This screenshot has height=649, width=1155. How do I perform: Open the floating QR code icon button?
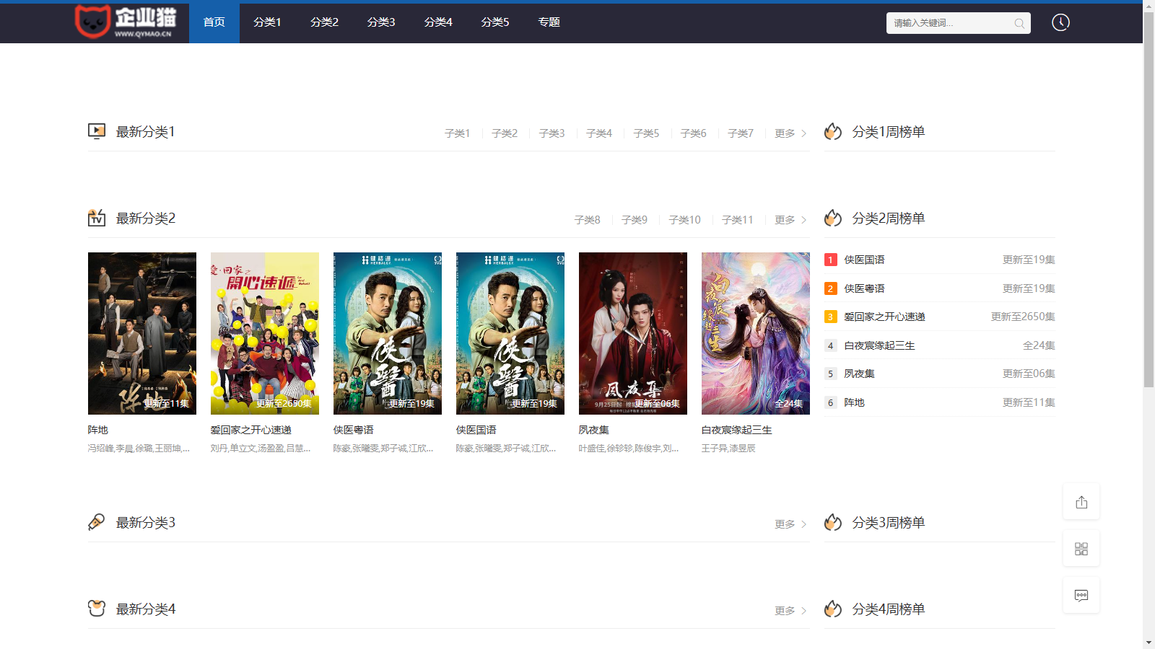point(1081,549)
